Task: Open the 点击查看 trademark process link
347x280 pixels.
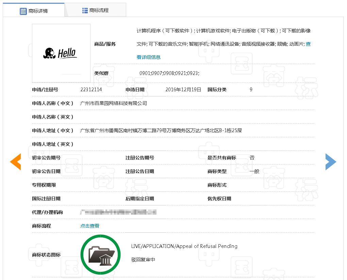Action: coord(90,226)
